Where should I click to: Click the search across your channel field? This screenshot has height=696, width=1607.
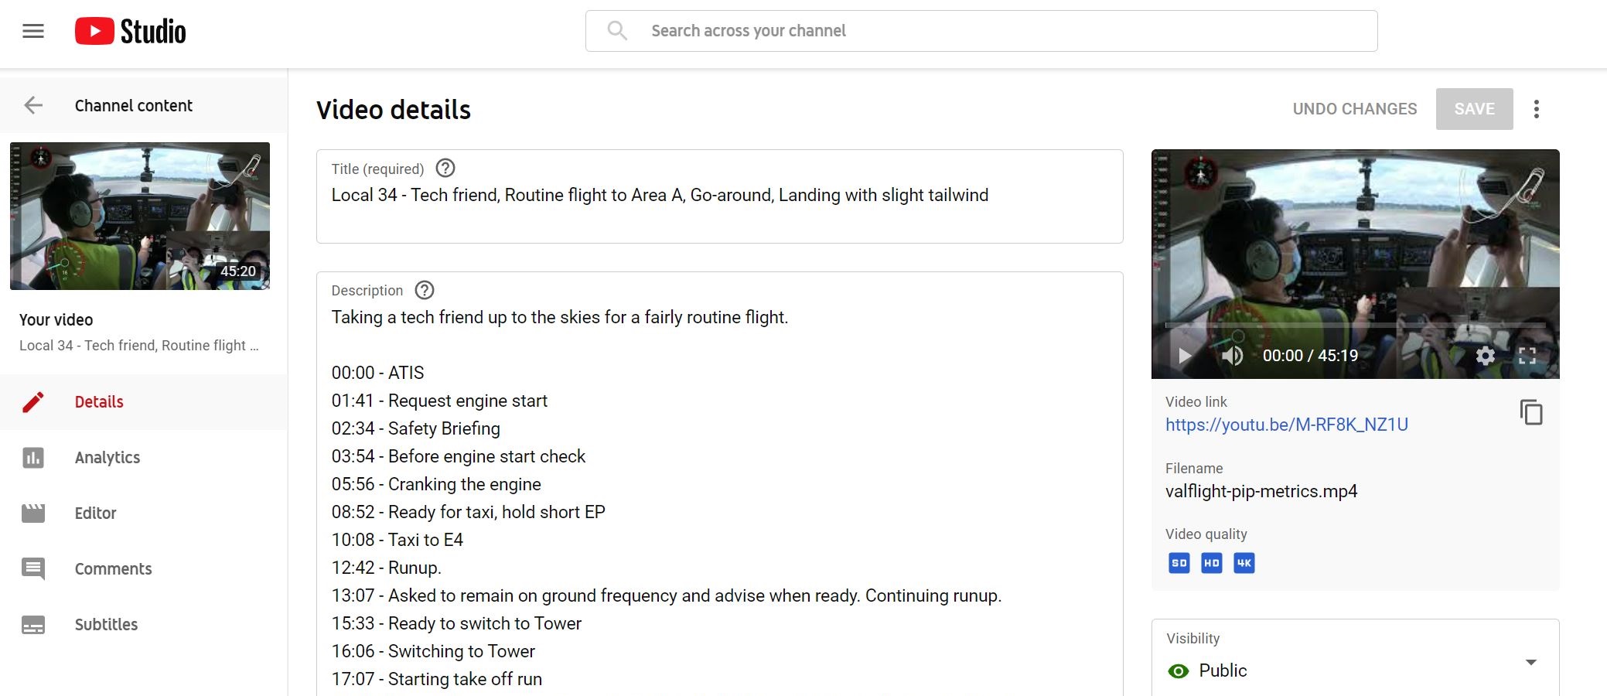(x=981, y=31)
